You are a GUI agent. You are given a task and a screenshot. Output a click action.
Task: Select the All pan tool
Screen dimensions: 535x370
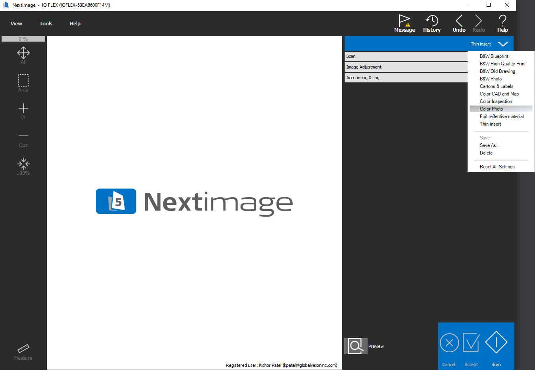pyautogui.click(x=23, y=55)
